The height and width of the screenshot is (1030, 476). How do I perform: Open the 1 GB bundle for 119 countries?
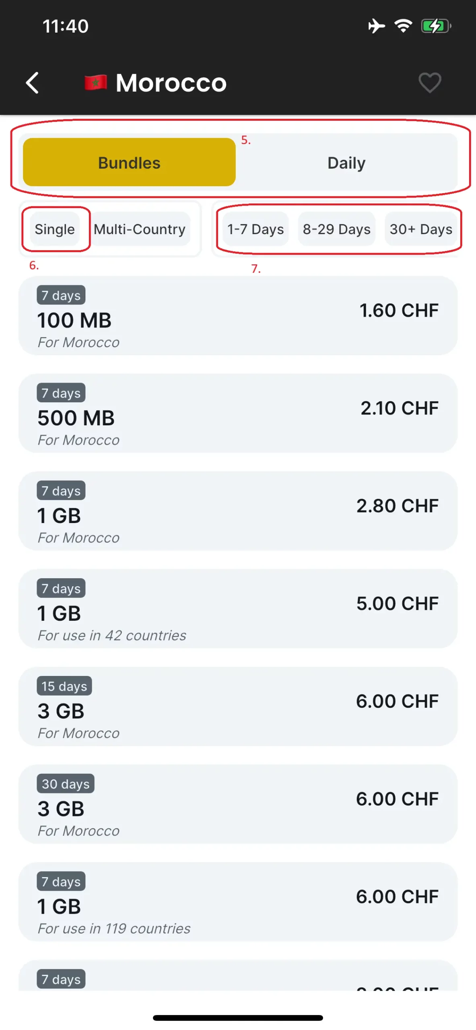pyautogui.click(x=238, y=902)
